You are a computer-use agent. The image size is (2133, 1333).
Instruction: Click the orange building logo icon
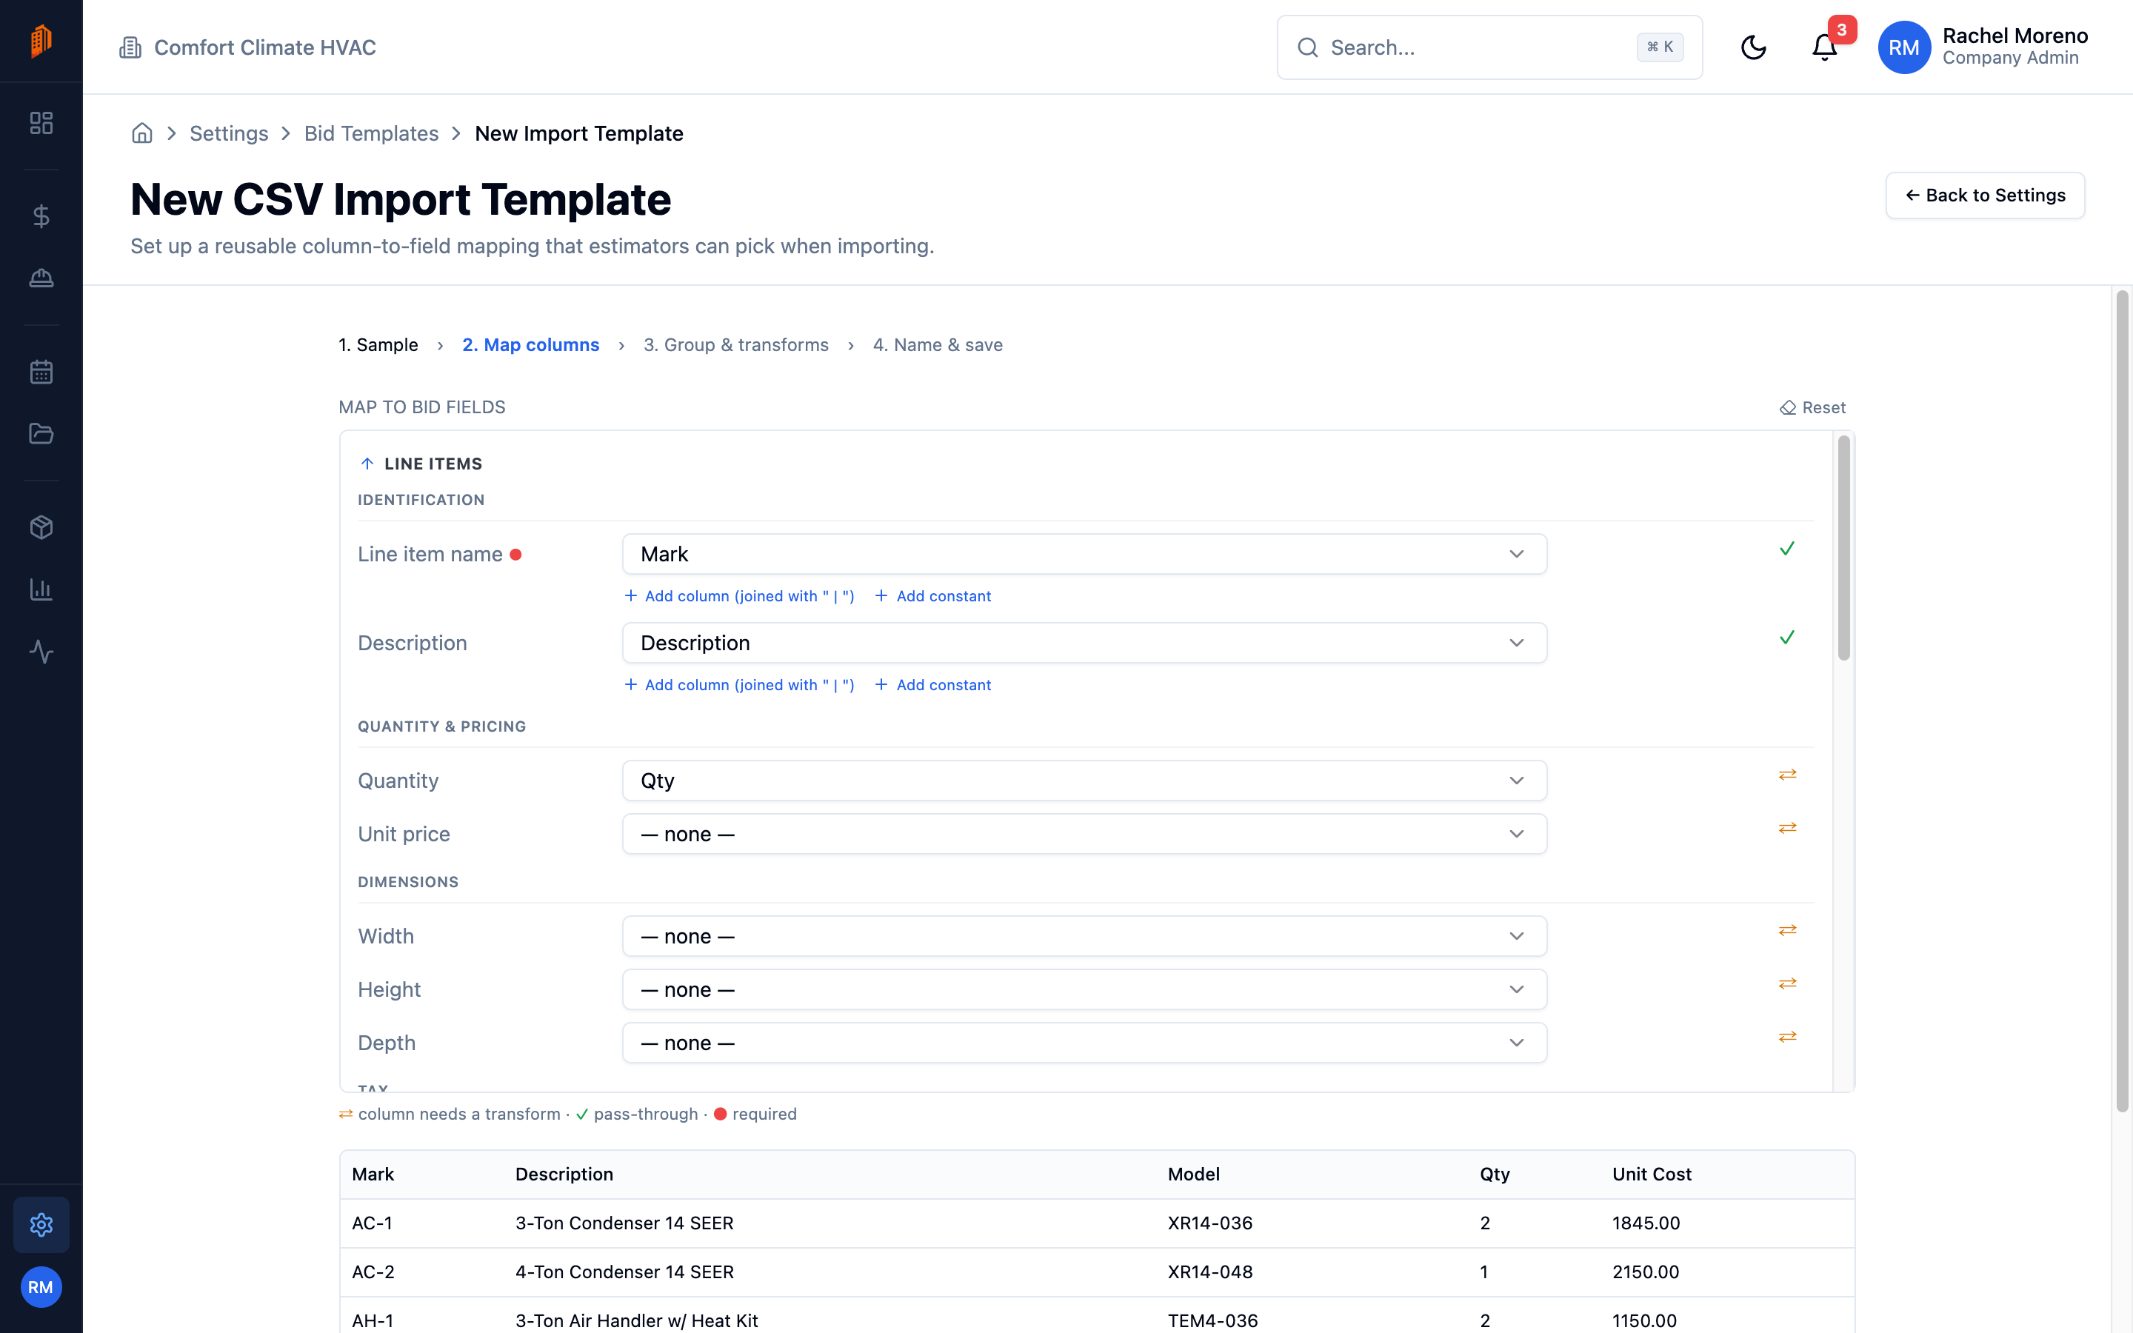pyautogui.click(x=41, y=41)
